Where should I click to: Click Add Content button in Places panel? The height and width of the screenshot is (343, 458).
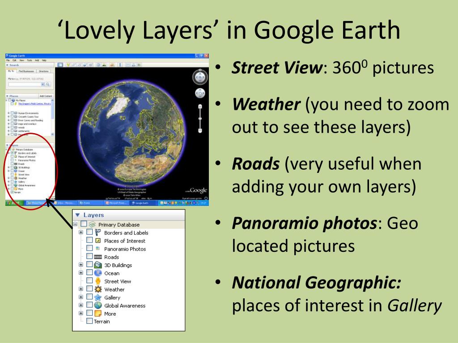(46, 96)
